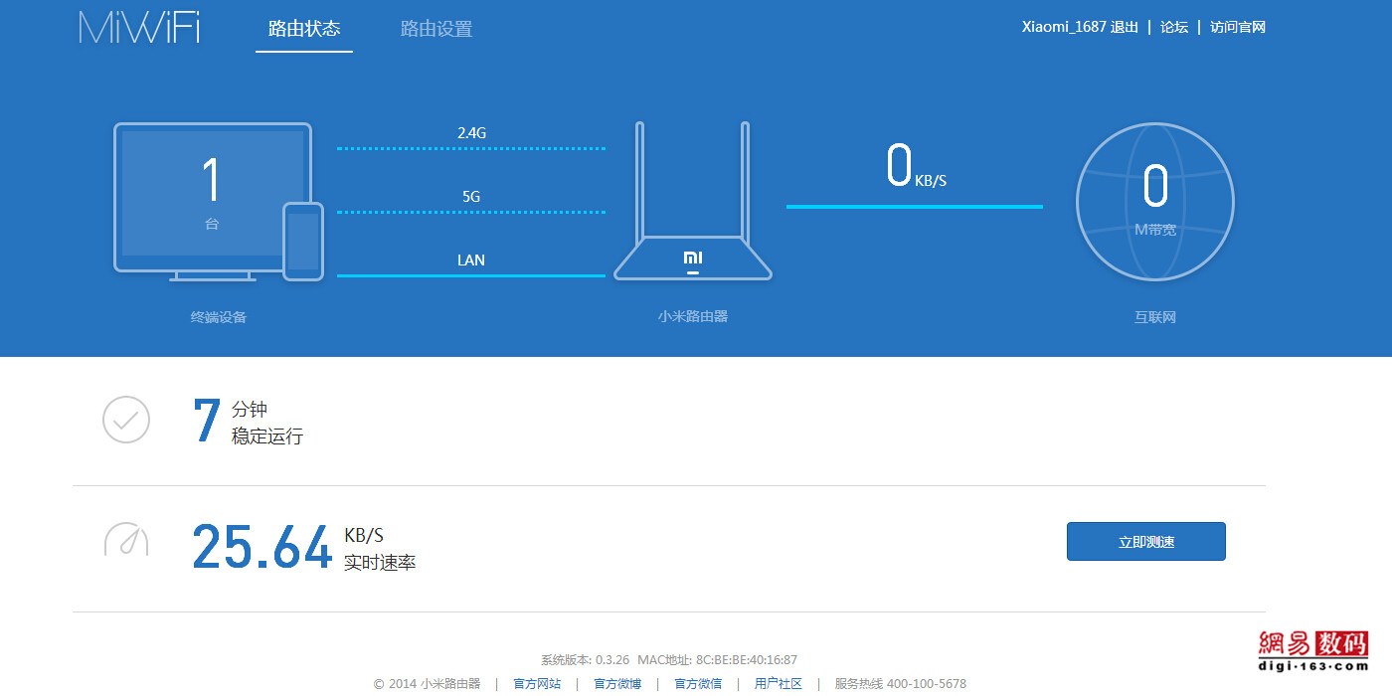Click the 终端设备 label
The width and height of the screenshot is (1392, 696).
point(219,317)
